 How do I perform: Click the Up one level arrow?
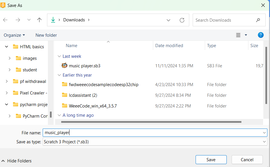(40, 20)
